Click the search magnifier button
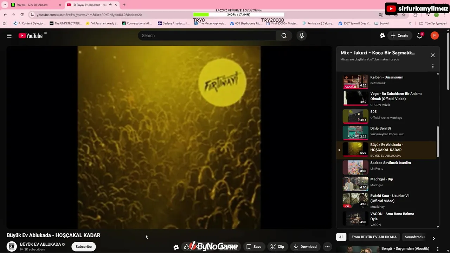 tap(284, 35)
